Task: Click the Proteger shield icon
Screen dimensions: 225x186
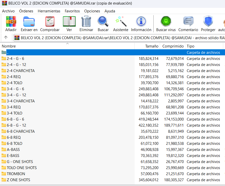Action: 208,21
